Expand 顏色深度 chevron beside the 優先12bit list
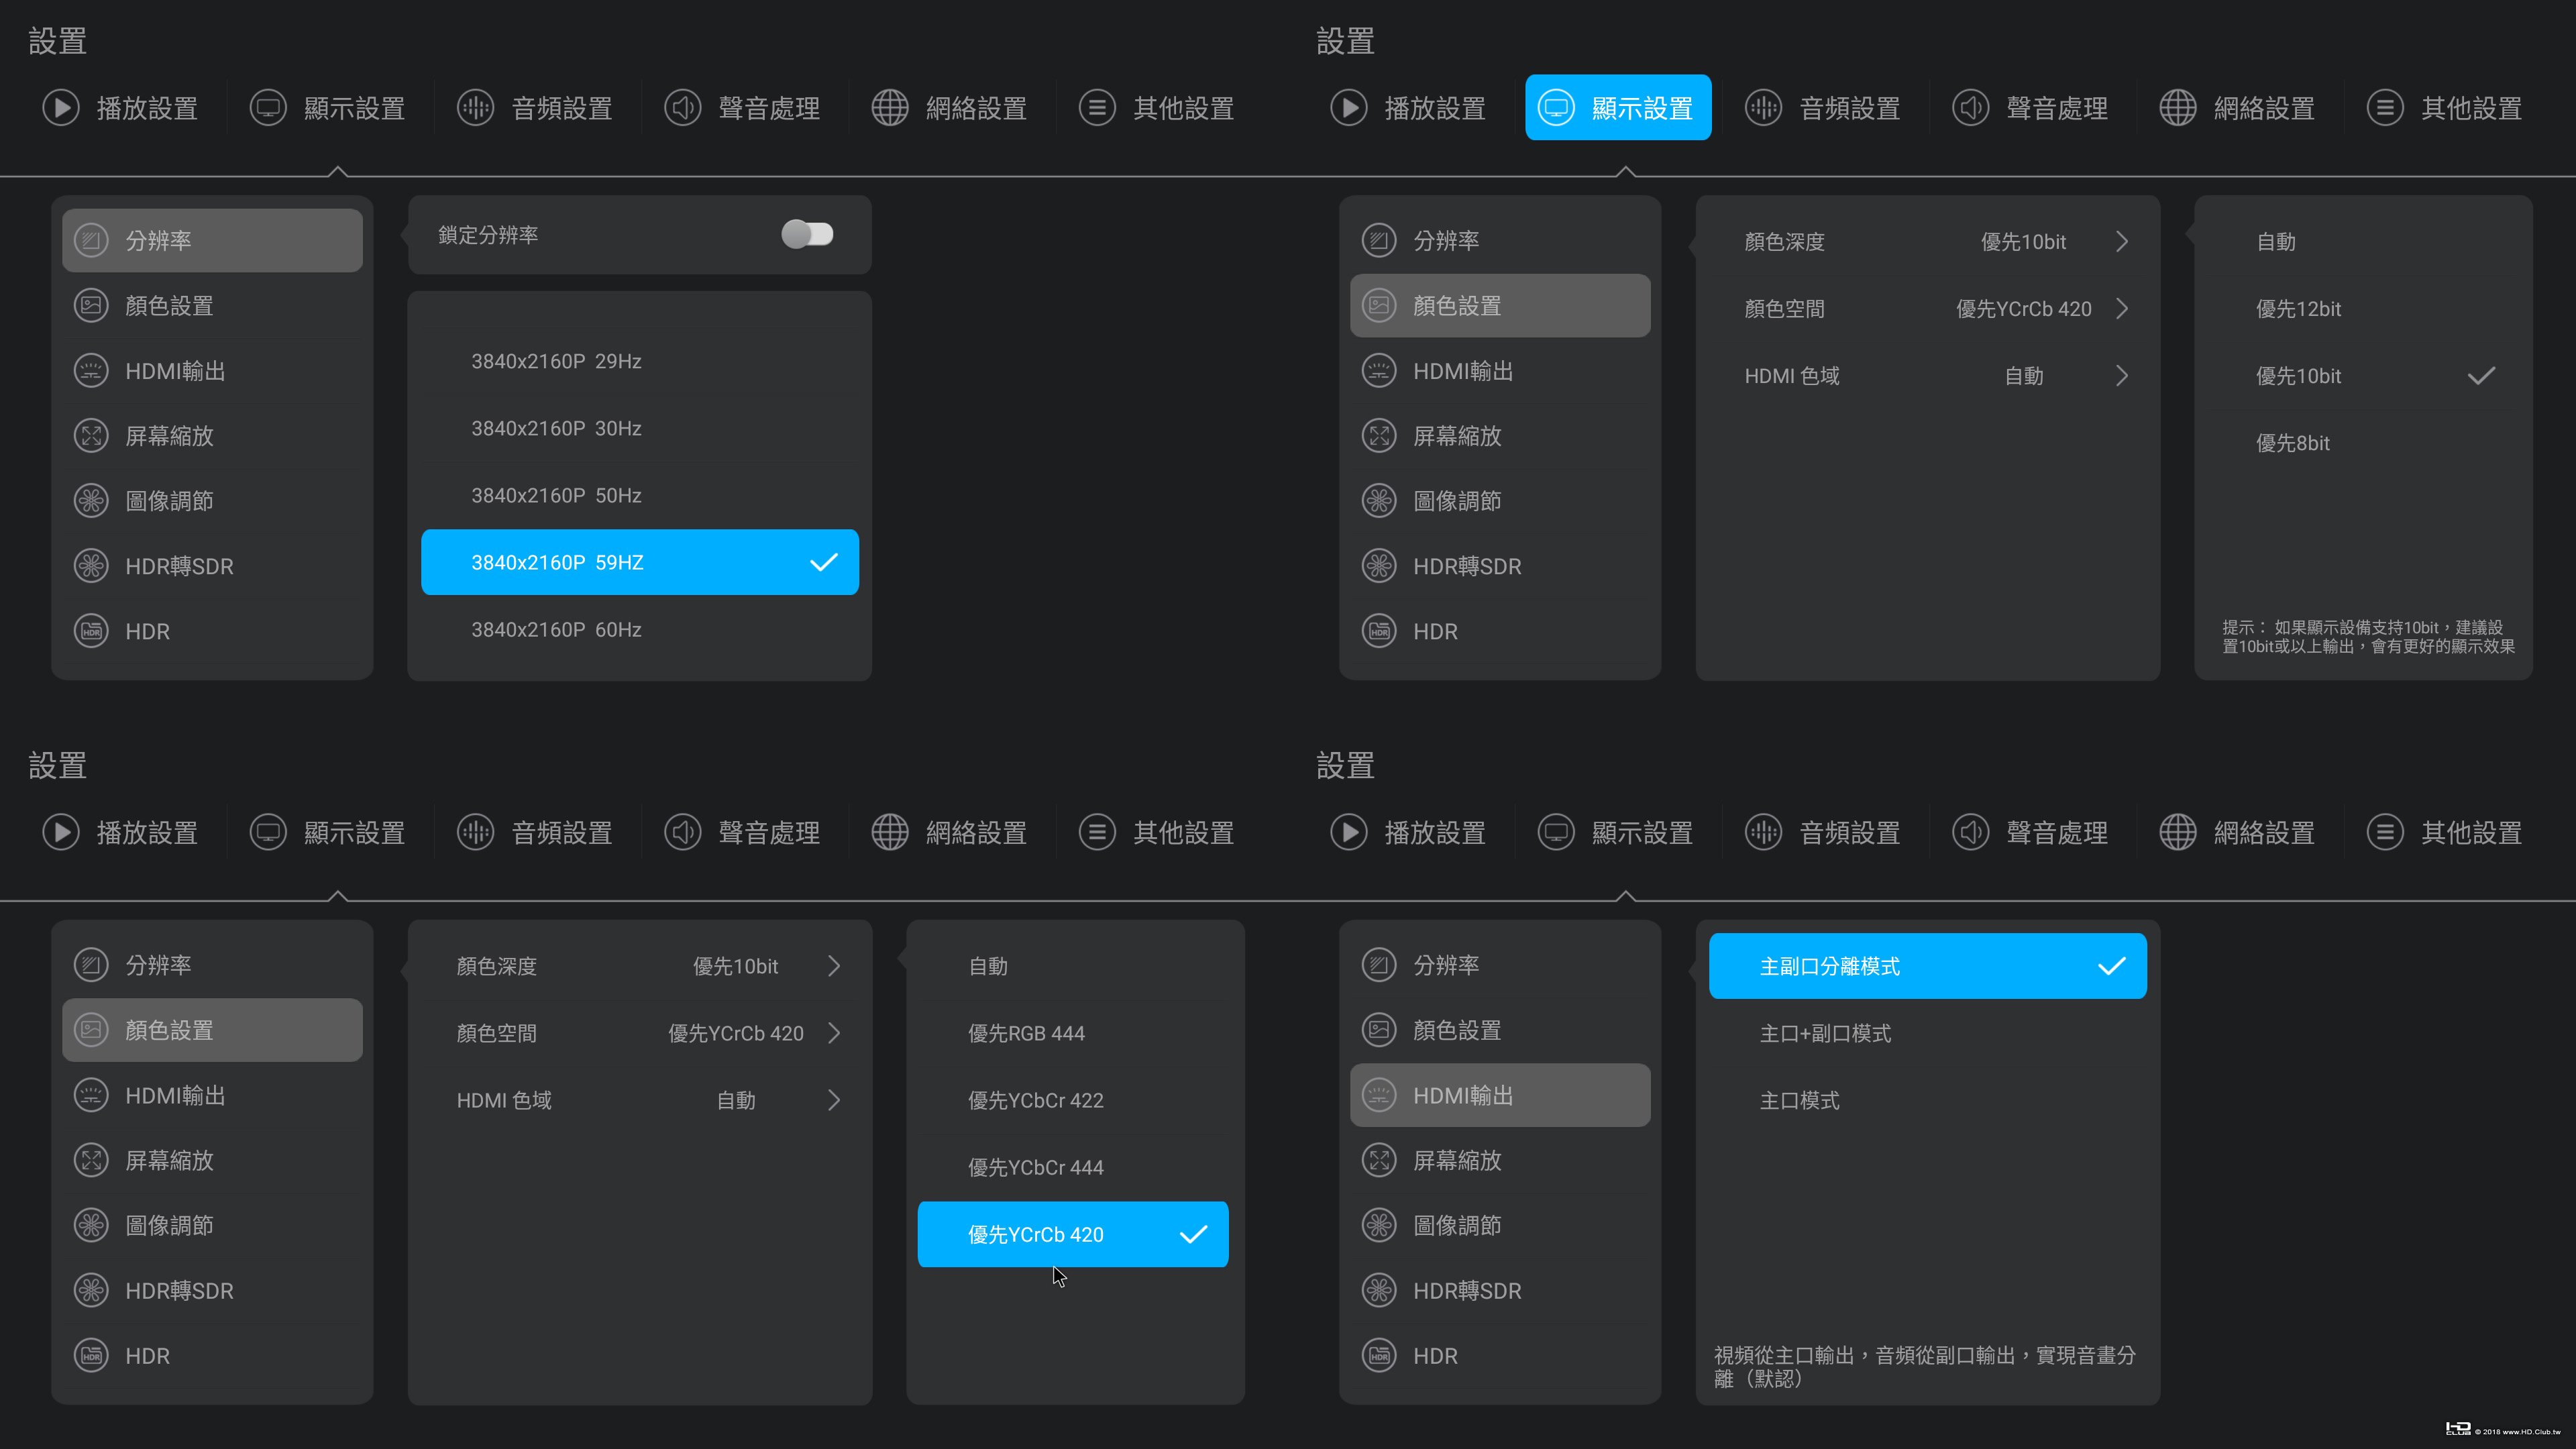The height and width of the screenshot is (1449, 2576). click(2122, 242)
